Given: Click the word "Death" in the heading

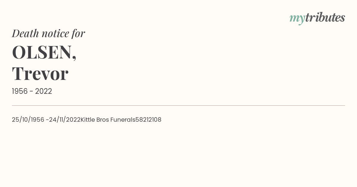Looking at the screenshot, I should pyautogui.click(x=25, y=33).
